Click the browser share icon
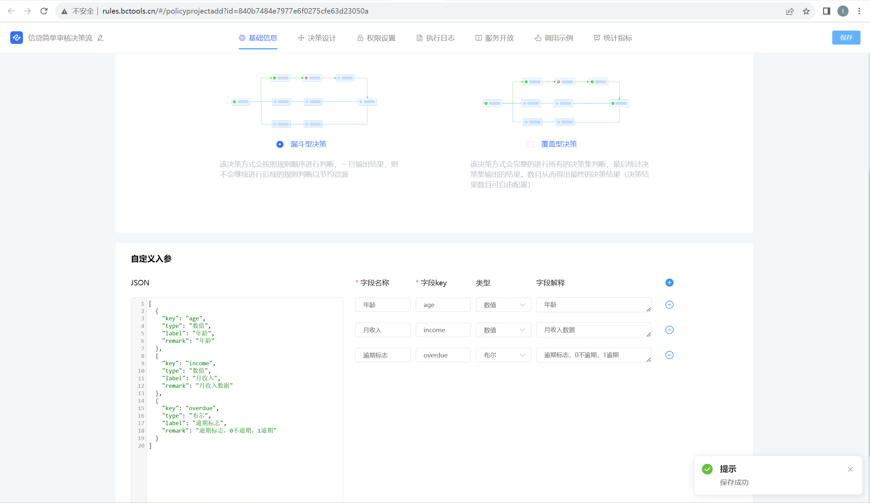The image size is (870, 503). pos(790,12)
